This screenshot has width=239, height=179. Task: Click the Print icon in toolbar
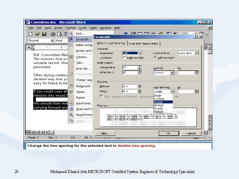tap(53, 34)
